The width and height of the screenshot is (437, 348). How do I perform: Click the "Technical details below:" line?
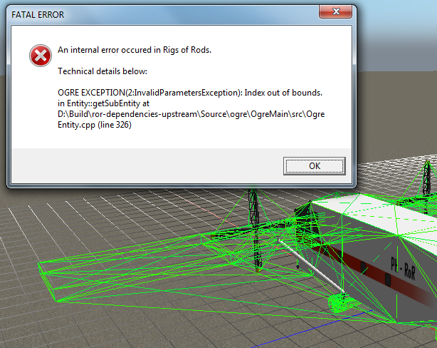coord(102,71)
